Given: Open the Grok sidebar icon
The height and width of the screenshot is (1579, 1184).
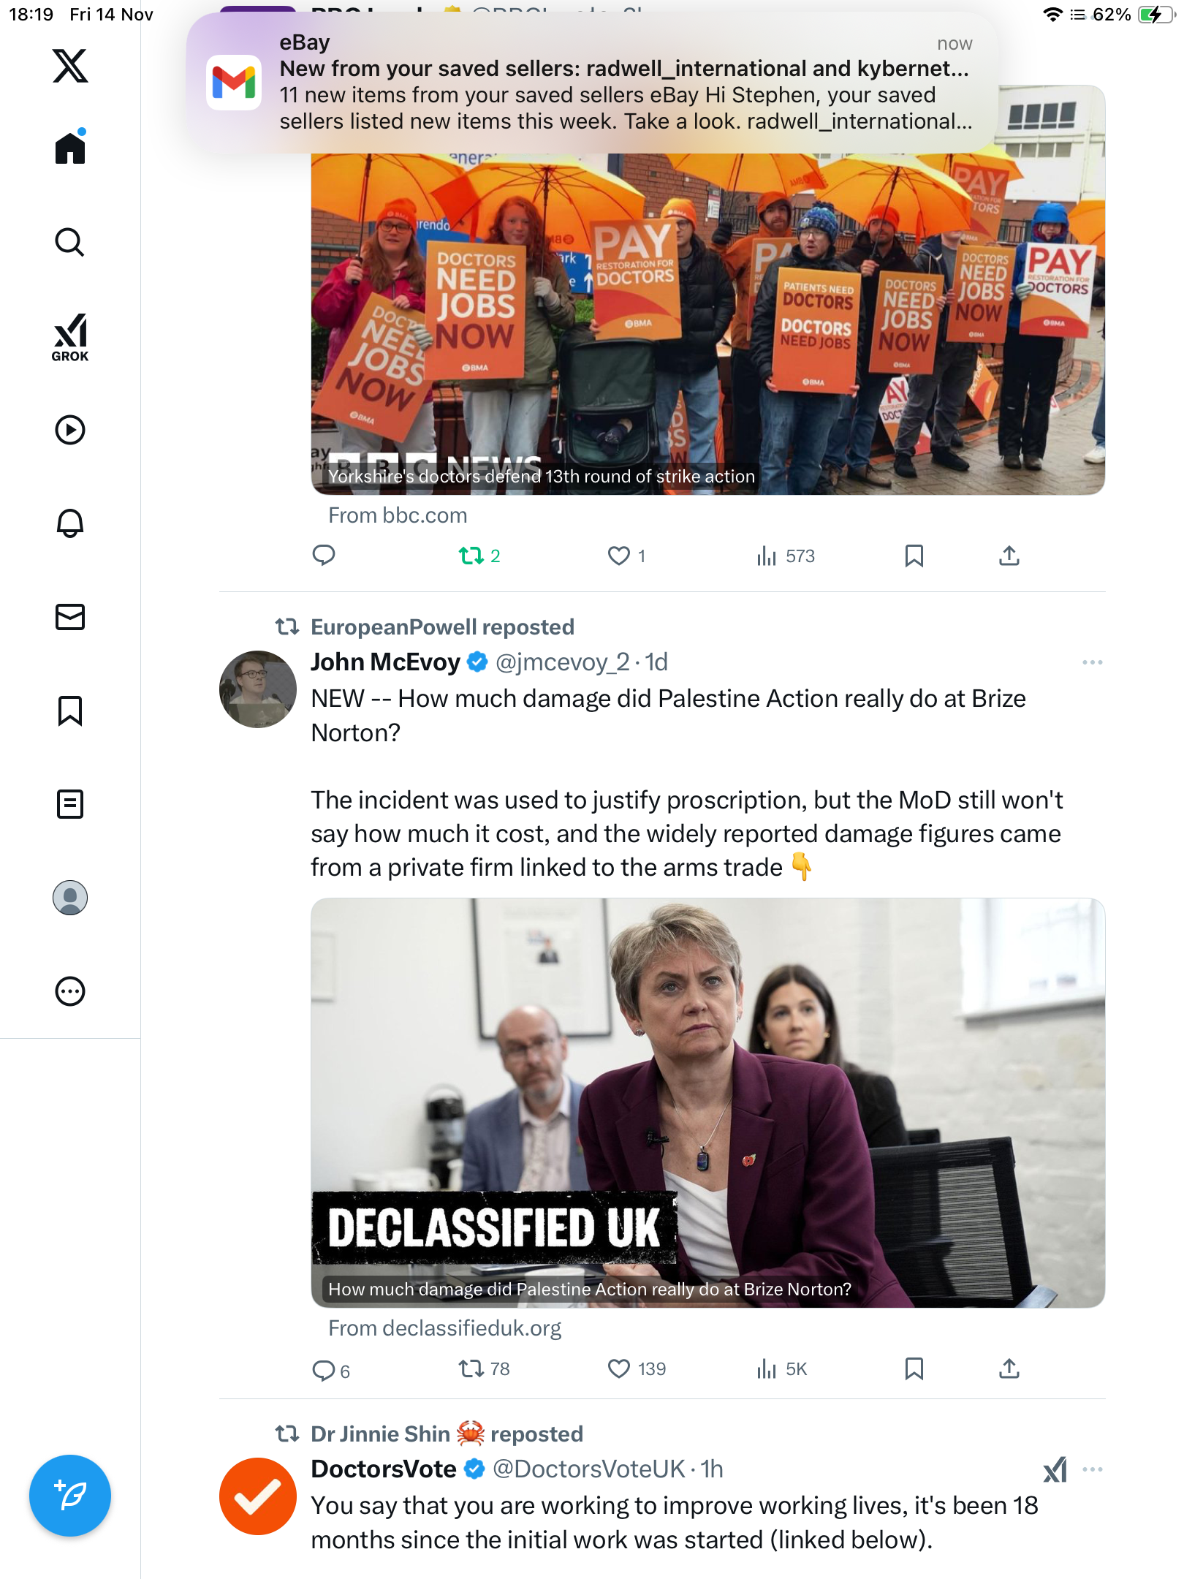Looking at the screenshot, I should 70,338.
